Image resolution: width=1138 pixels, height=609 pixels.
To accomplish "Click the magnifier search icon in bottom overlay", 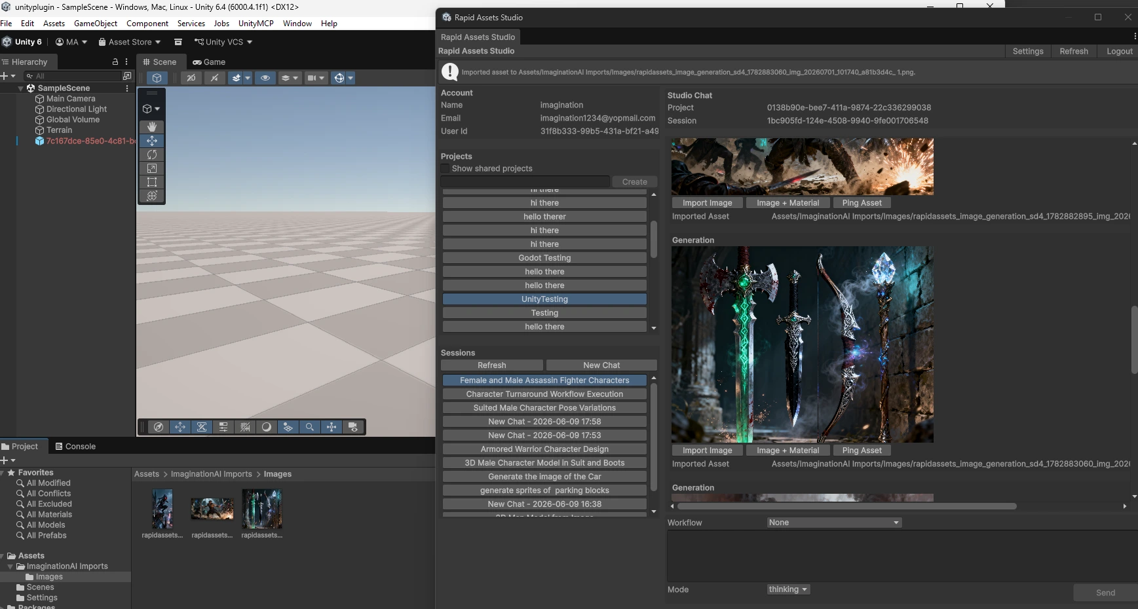I will point(310,427).
